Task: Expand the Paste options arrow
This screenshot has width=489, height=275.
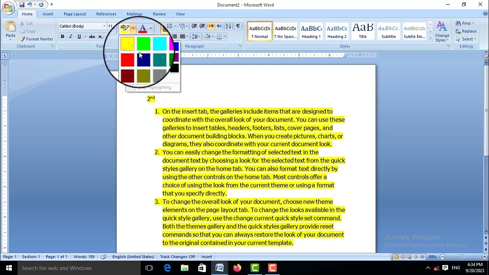Action: [11, 40]
